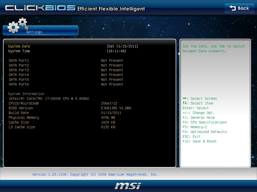This screenshot has height=192, width=257.
Task: Click the Cache Size label
Action: click(19, 122)
